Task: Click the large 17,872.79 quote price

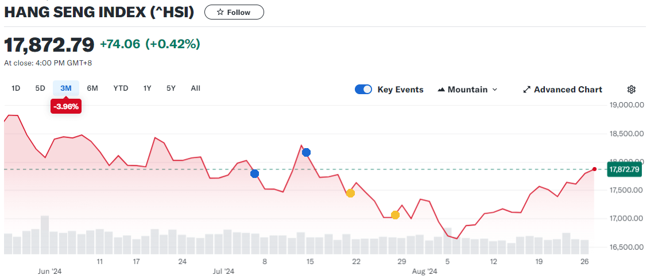Action: point(49,44)
